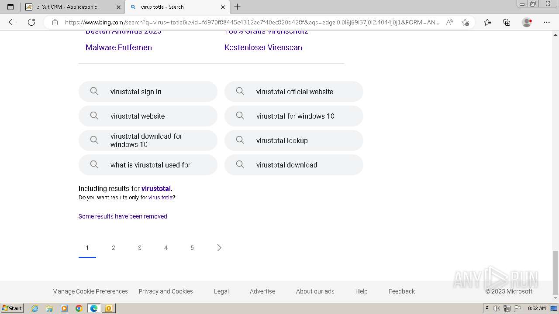Image resolution: width=559 pixels, height=314 pixels.
Task: Close the virus totla Search tab
Action: pyautogui.click(x=223, y=7)
